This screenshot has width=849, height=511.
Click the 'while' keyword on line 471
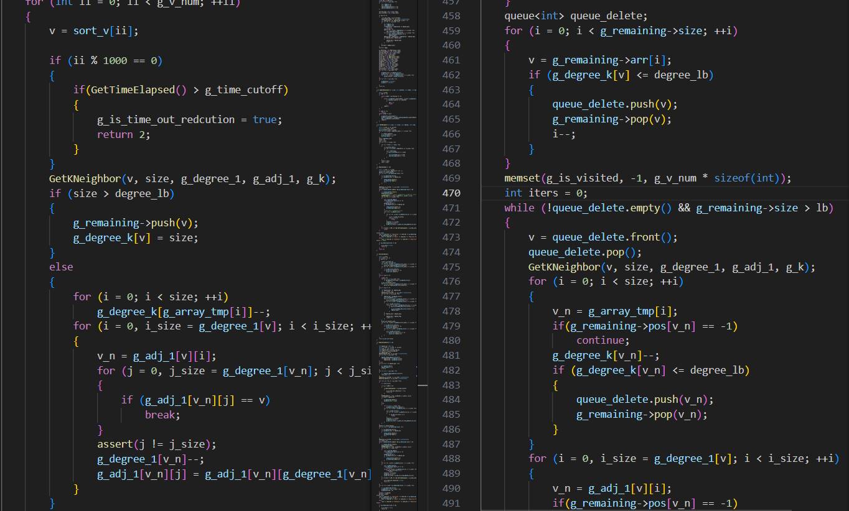519,208
